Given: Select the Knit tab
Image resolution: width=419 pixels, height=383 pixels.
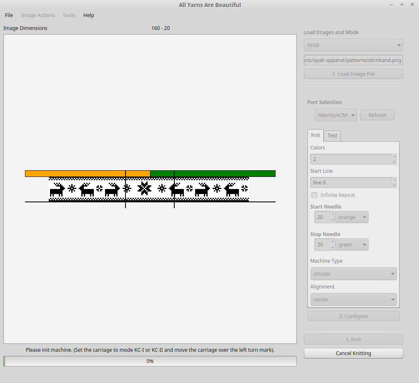Looking at the screenshot, I should pyautogui.click(x=316, y=135).
